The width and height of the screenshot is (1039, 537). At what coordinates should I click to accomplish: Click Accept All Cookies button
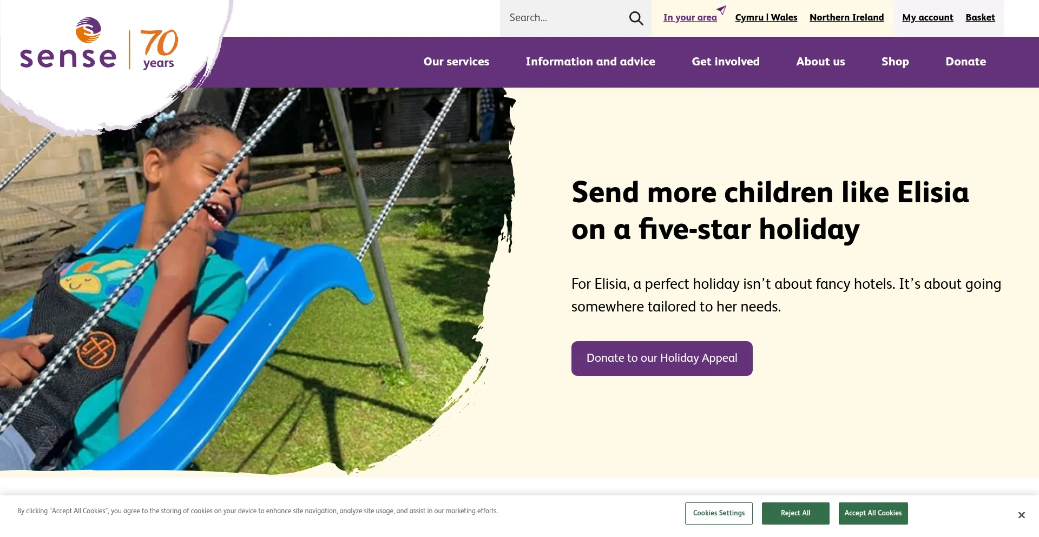[873, 513]
